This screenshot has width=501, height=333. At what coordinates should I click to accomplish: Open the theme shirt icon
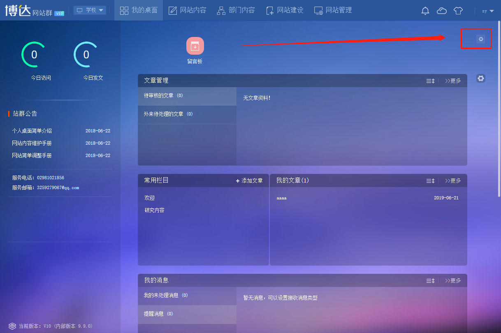point(458,11)
